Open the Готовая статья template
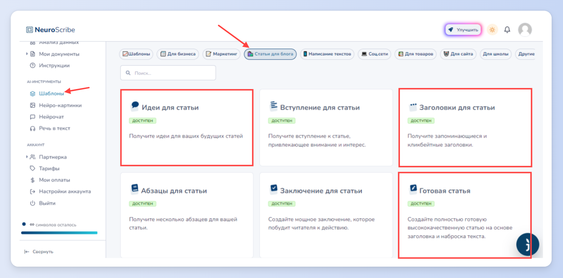563x278 pixels. [x=465, y=215]
